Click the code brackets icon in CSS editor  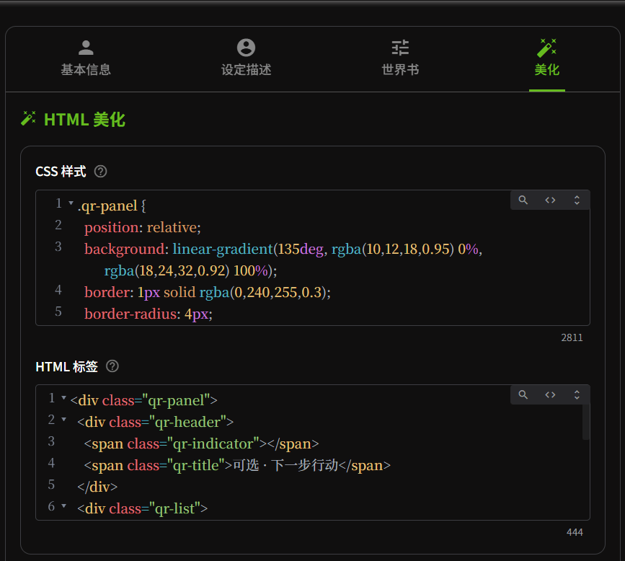(x=550, y=200)
